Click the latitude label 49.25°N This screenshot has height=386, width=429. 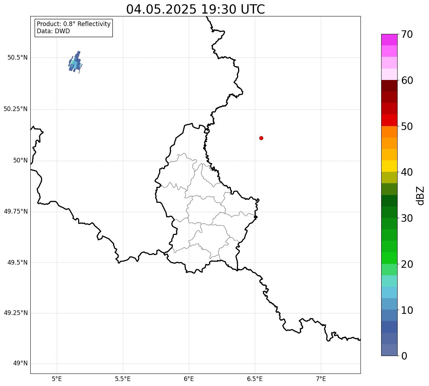[x=16, y=313]
